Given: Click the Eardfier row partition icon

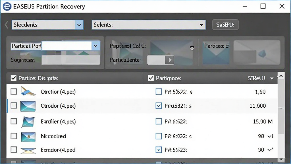Looking at the screenshot, I should (28, 122).
